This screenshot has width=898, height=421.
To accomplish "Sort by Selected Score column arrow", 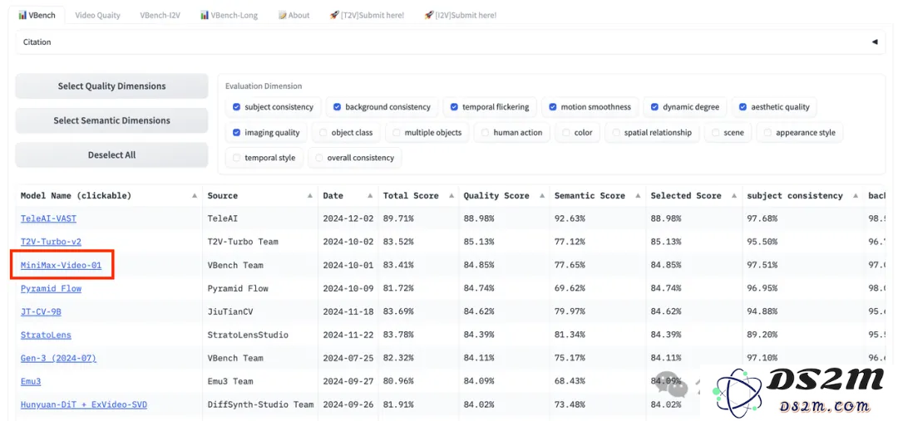I will click(x=733, y=196).
